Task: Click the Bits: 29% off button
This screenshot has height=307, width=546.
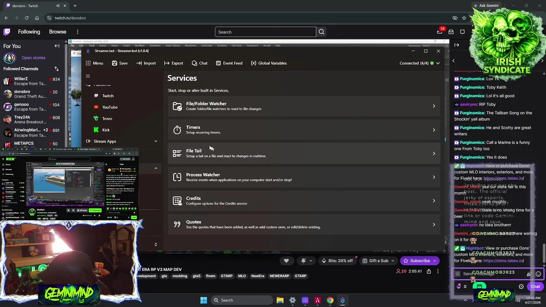Action: pos(337,261)
